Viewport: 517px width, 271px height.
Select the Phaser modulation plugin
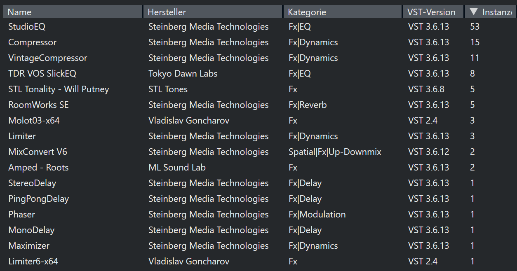click(x=21, y=215)
